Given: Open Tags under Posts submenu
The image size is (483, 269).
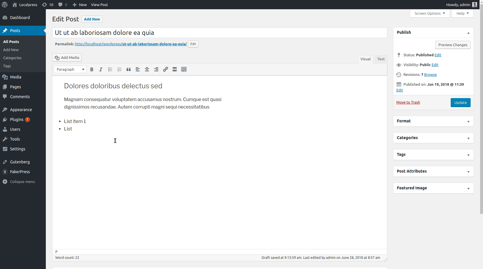Looking at the screenshot, I should pos(7,66).
